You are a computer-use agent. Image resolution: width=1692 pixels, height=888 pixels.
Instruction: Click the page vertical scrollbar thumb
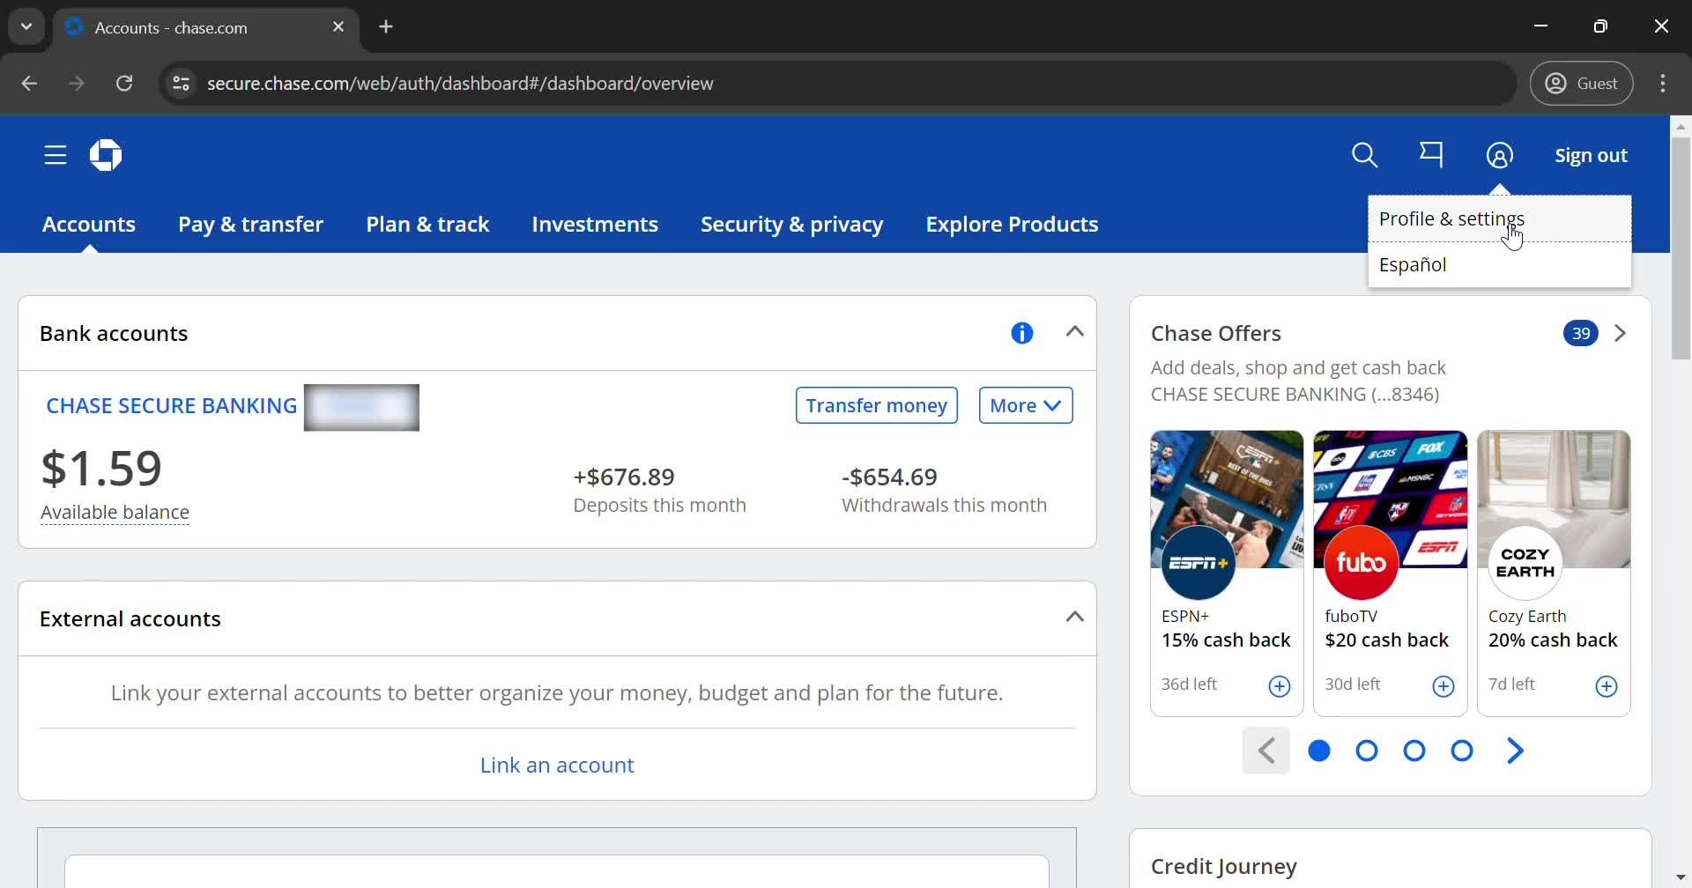1681,247
